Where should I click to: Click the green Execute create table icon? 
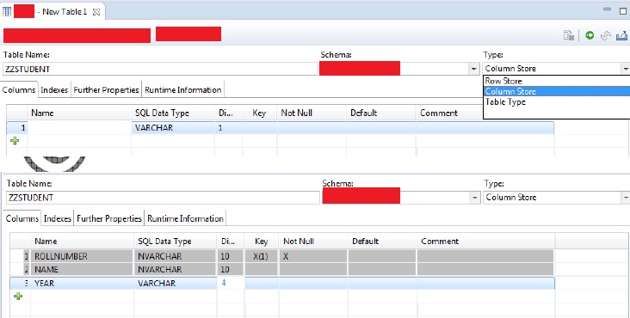[590, 35]
